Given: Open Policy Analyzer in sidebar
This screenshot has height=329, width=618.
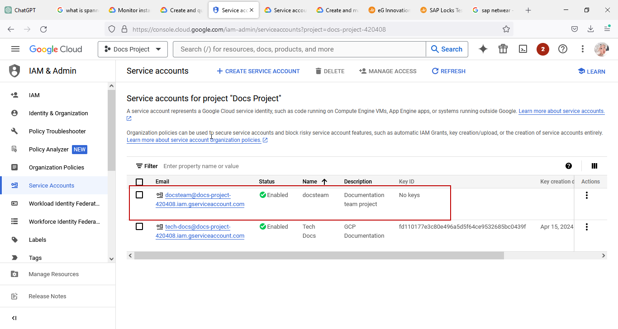Looking at the screenshot, I should point(54,149).
